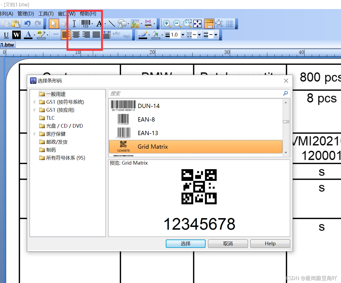The width and height of the screenshot is (341, 283).
Task: Switch to the 1.btw document tab
Action: coord(7,45)
